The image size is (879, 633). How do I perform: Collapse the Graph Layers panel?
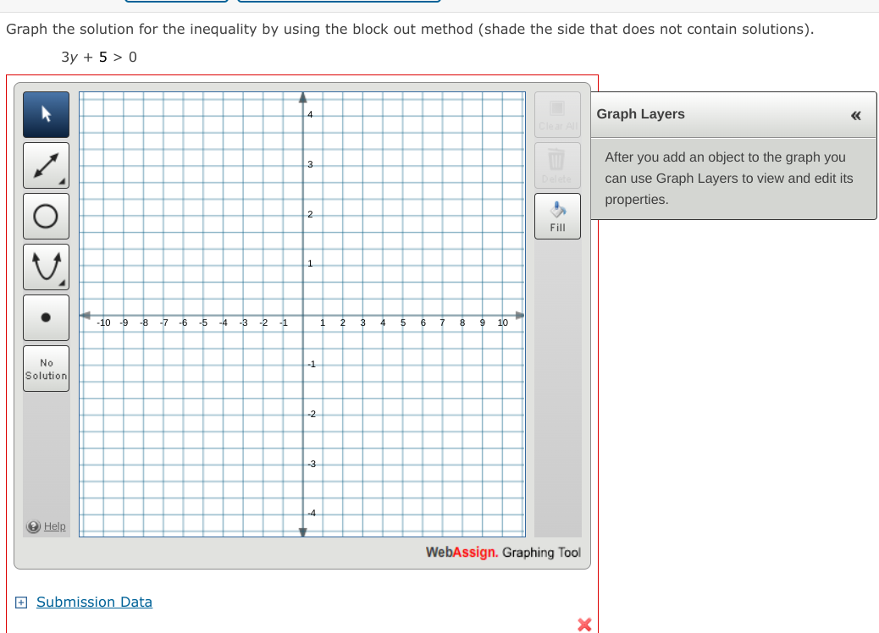tap(854, 113)
